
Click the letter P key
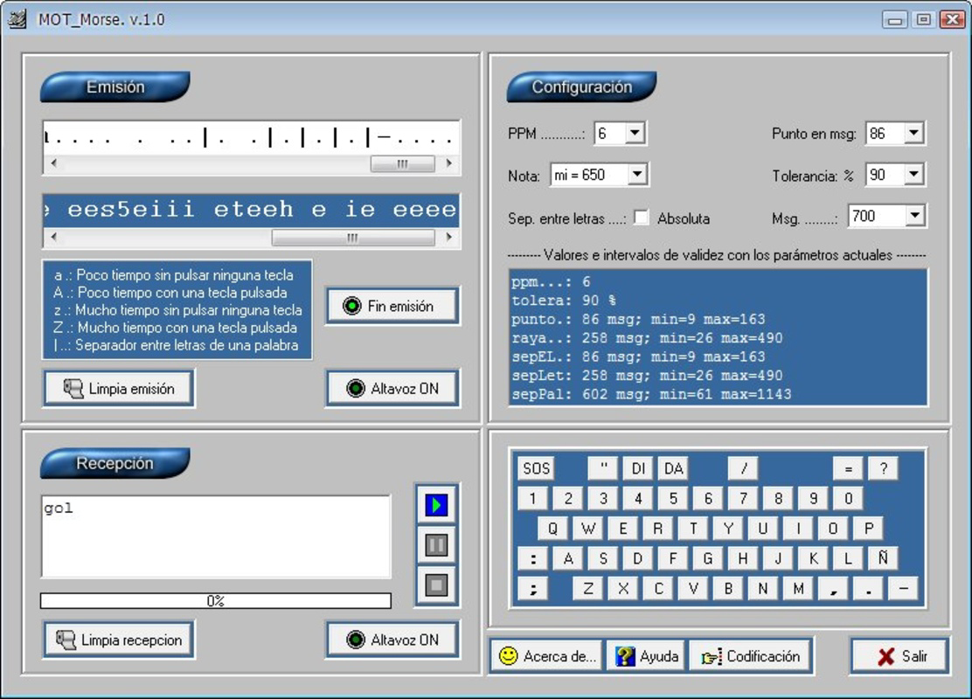click(869, 529)
